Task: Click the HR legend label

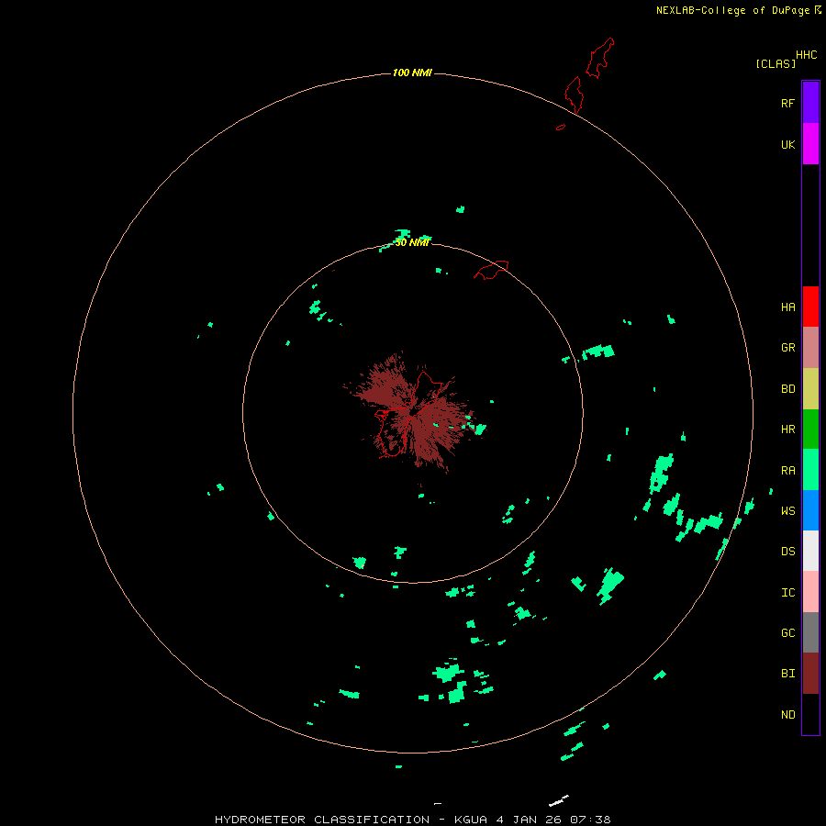Action: coord(787,430)
